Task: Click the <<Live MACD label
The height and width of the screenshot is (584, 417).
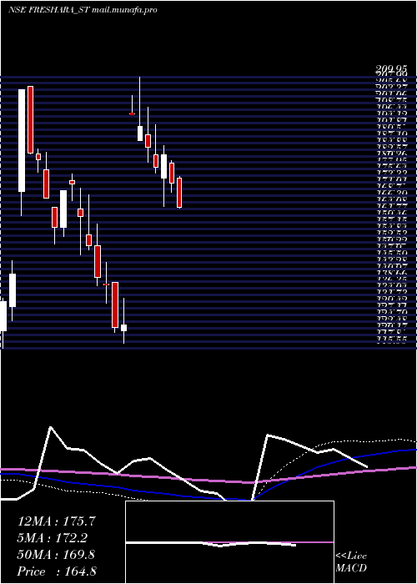Action: coord(351,562)
